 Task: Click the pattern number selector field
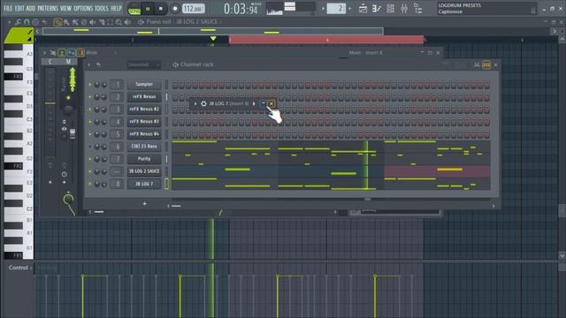coord(336,8)
